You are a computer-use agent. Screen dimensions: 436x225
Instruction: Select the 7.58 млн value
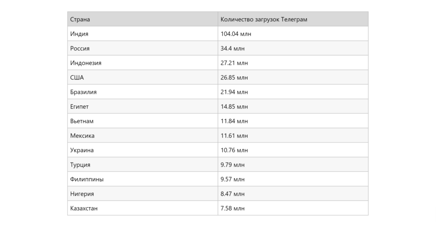tap(232, 208)
